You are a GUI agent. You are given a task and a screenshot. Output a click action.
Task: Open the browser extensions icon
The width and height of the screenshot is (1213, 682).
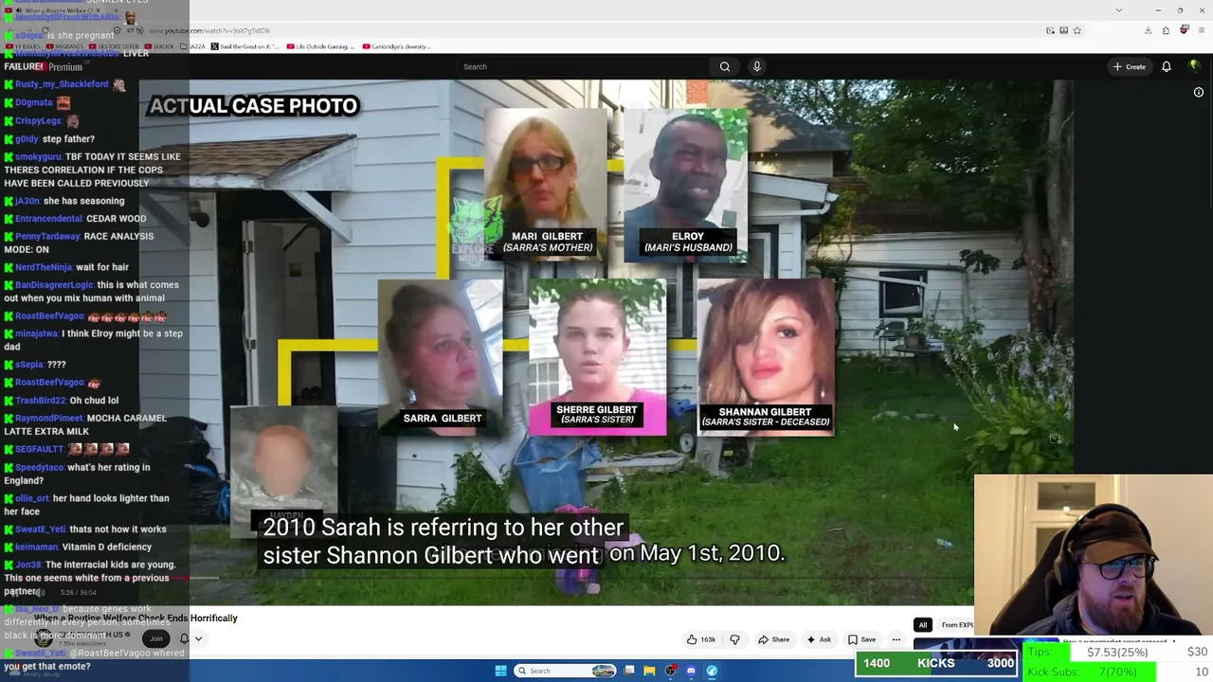[x=1166, y=30]
